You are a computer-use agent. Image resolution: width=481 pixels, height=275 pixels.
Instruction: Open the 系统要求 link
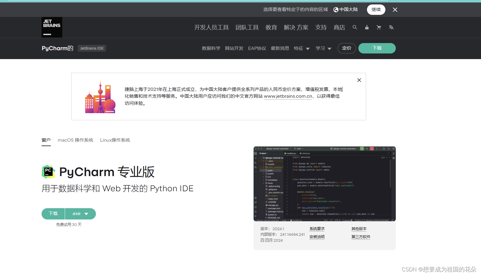[317, 229]
